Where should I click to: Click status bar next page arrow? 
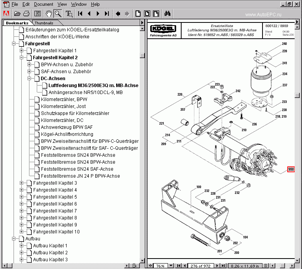coord(217,266)
